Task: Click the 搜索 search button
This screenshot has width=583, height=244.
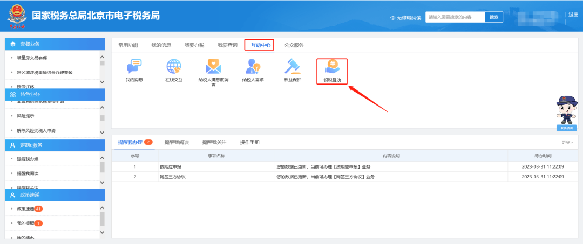Action: point(494,17)
